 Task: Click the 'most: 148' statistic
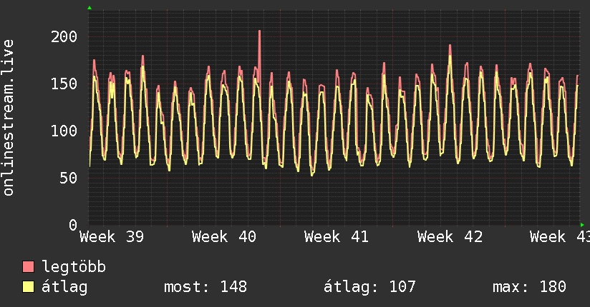point(205,287)
